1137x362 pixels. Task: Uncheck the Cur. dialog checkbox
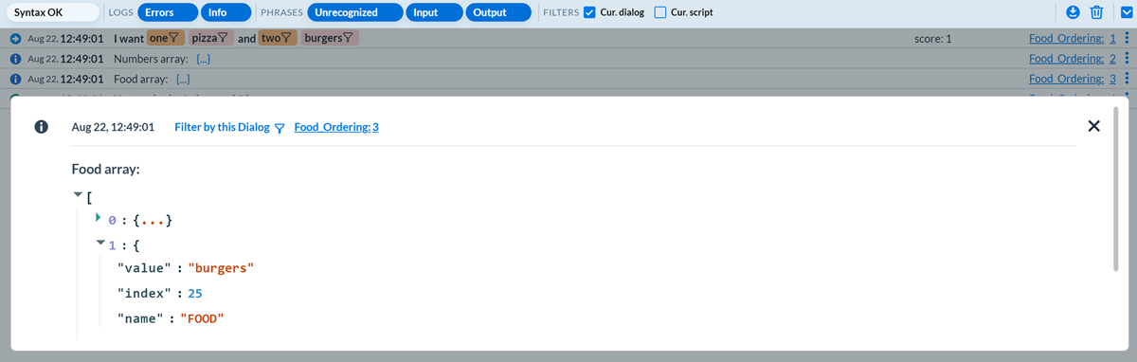pos(589,12)
